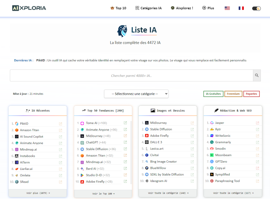Open external link icon for Tome AI
The width and height of the screenshot is (270, 202).
(x=126, y=123)
